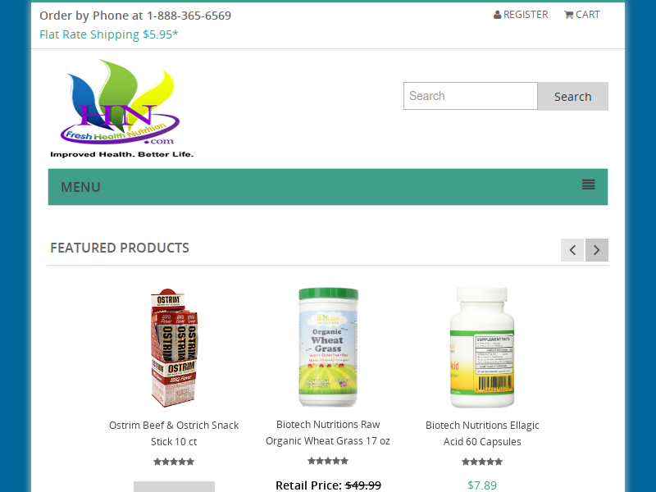Screen dimensions: 656x492
Task: Expand the hamburger menu icon
Action: coord(588,184)
